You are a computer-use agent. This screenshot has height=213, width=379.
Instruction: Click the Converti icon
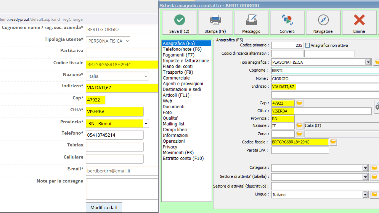[287, 20]
